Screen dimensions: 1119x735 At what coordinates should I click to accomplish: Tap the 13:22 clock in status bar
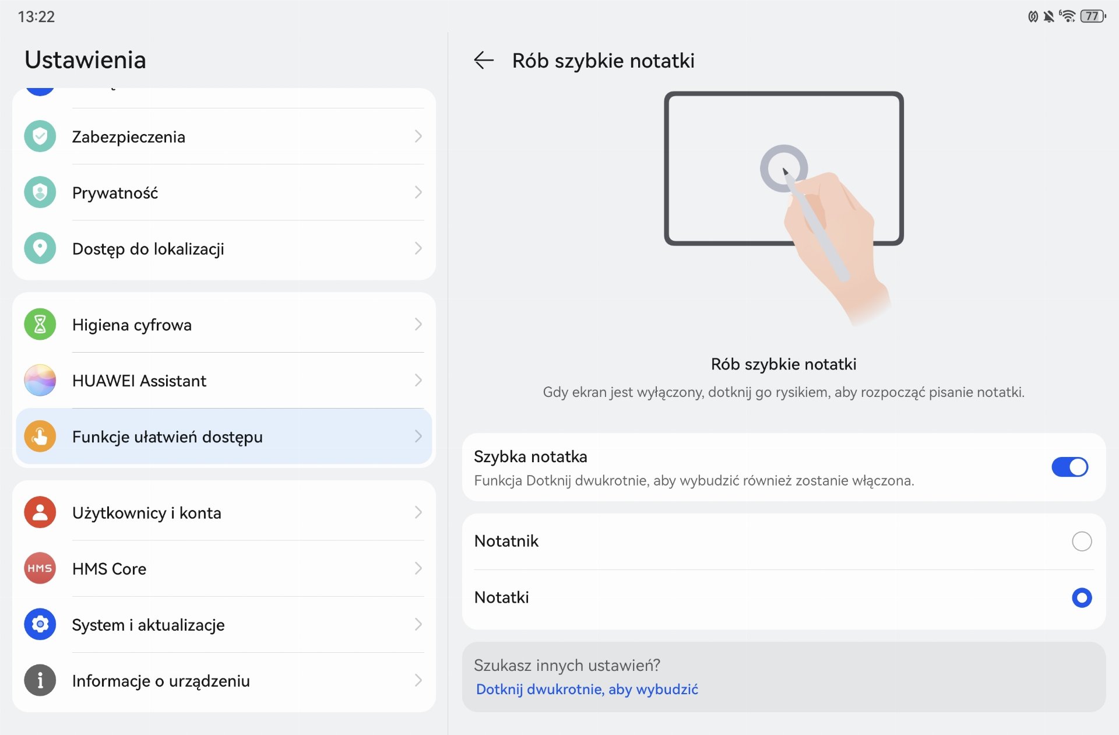36,16
